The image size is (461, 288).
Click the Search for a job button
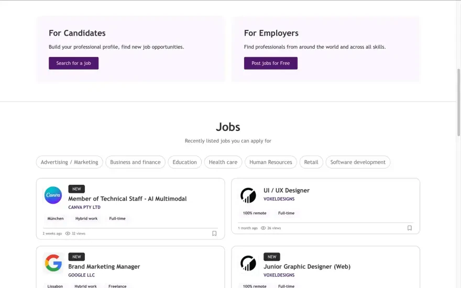(x=73, y=63)
